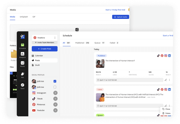Expand the Vodafone workspace dropdown
The width and height of the screenshot is (180, 124).
pyautogui.click(x=55, y=37)
